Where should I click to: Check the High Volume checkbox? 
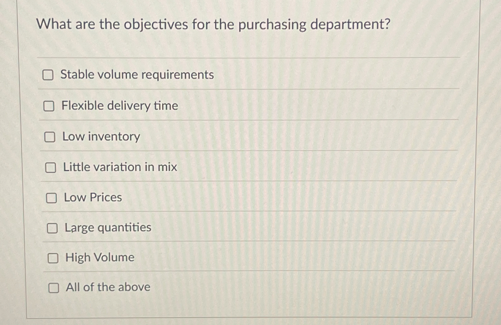pyautogui.click(x=53, y=258)
